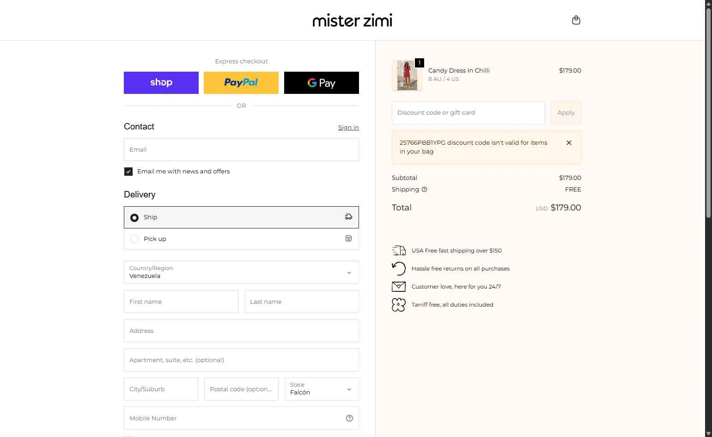The image size is (712, 437).
Task: Follow the Sign in link
Action: [348, 127]
